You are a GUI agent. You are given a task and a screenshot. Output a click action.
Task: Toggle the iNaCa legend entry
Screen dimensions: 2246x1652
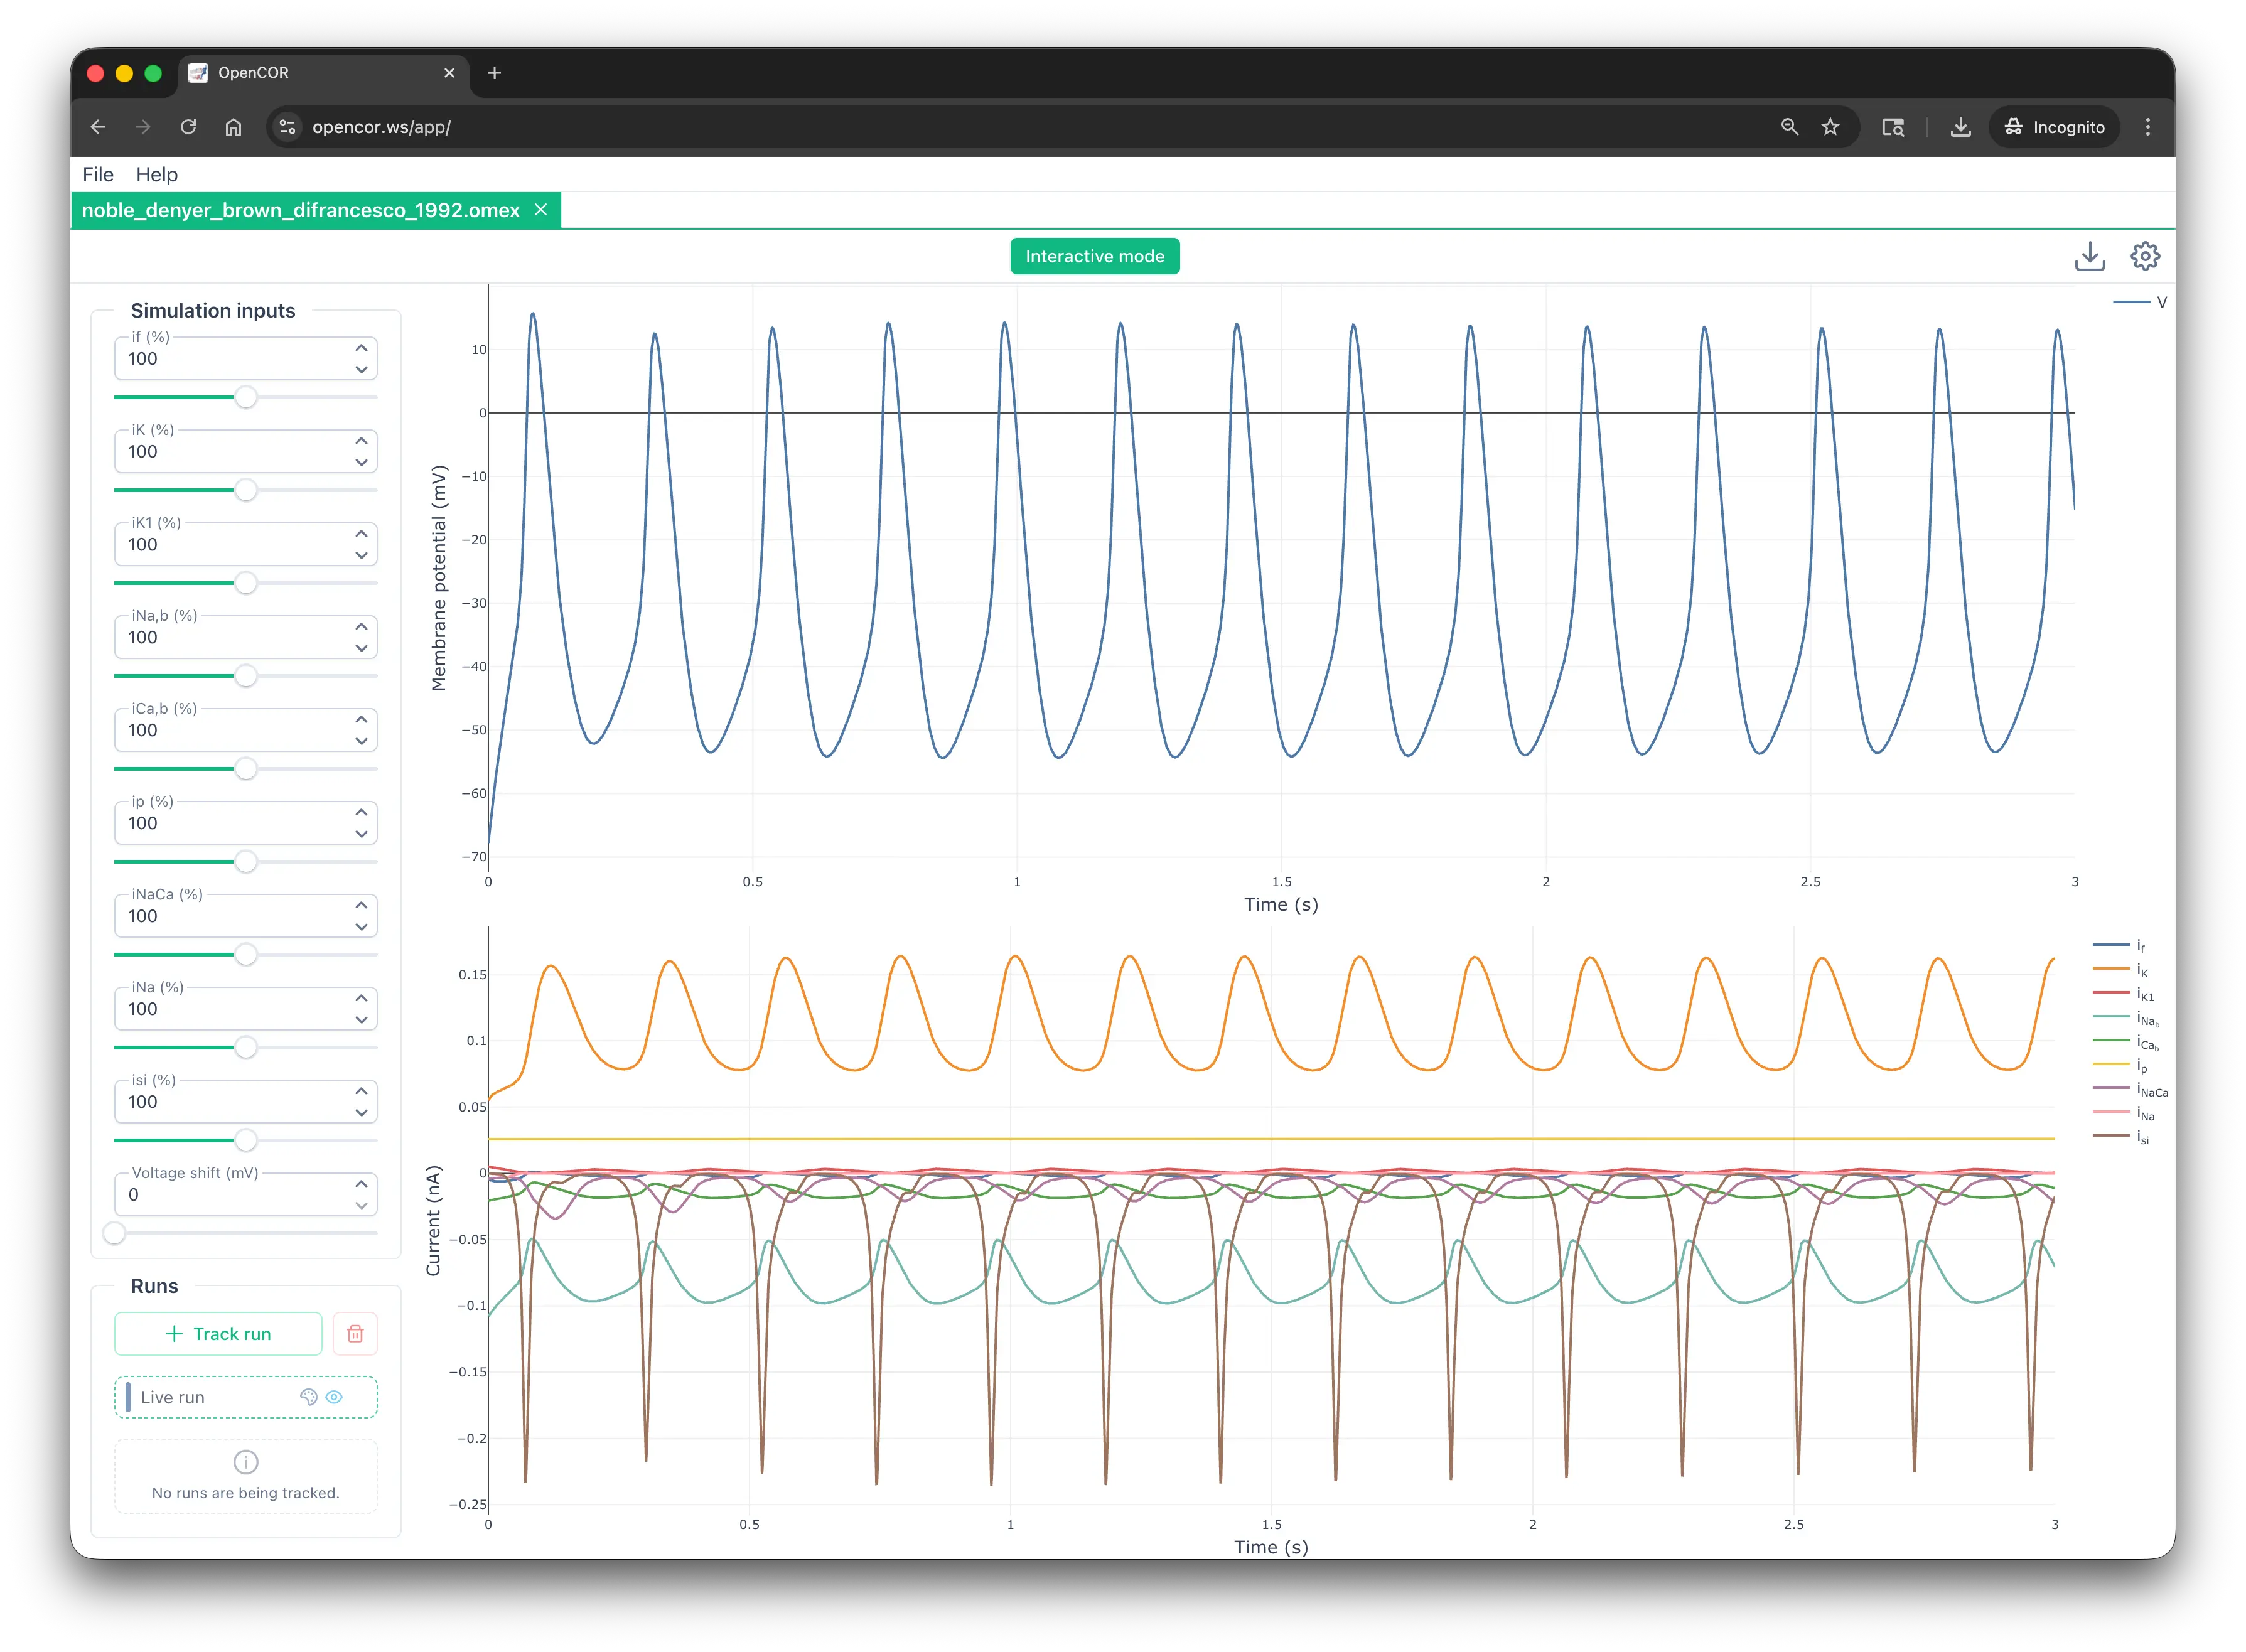coord(2130,1090)
